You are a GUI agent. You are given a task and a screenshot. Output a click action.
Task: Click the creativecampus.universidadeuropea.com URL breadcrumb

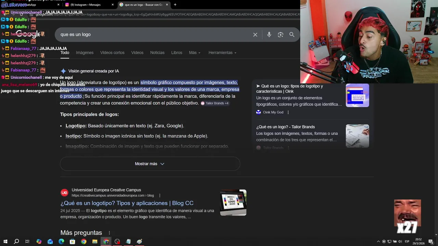(x=113, y=195)
